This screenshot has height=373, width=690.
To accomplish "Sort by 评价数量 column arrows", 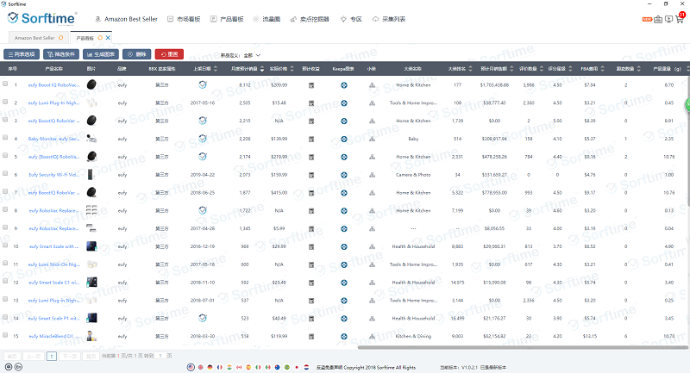I will (x=542, y=69).
